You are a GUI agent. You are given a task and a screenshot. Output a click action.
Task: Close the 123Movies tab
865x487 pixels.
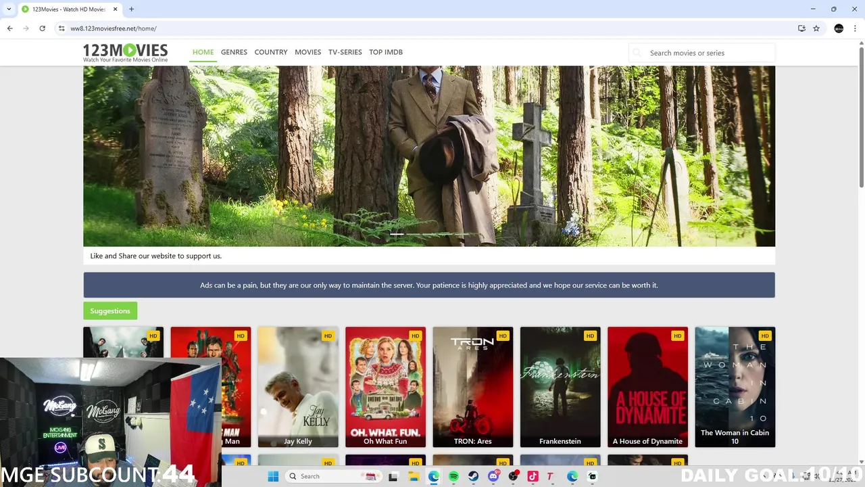pos(114,9)
